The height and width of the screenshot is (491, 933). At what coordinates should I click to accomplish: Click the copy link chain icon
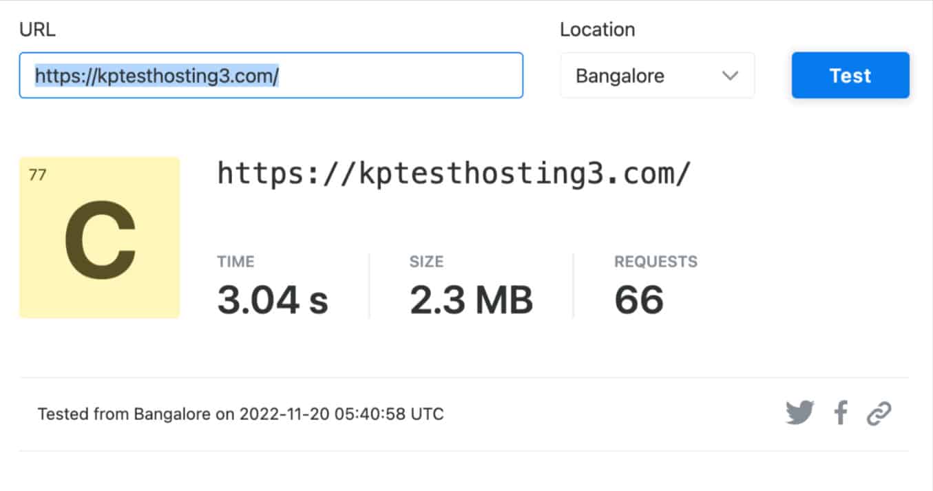pyautogui.click(x=879, y=414)
